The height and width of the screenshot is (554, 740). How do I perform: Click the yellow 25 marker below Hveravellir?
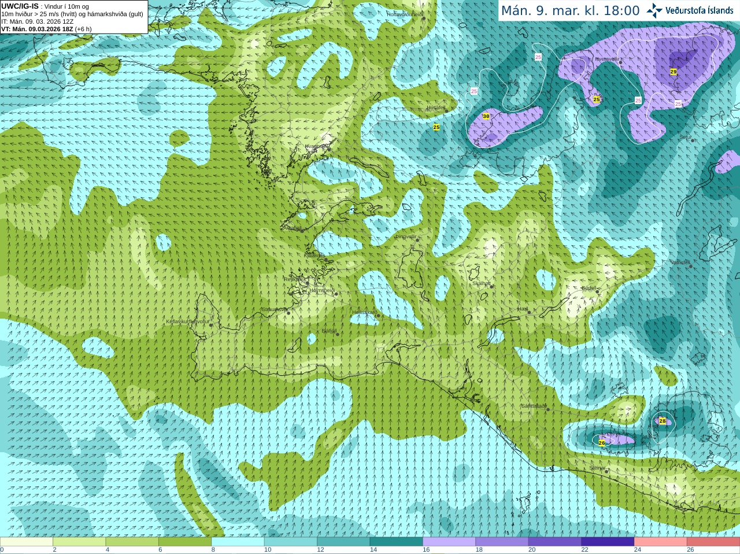(596, 99)
